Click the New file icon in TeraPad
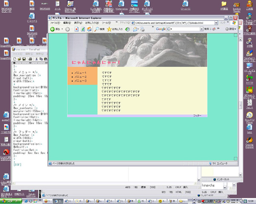 [15, 59]
